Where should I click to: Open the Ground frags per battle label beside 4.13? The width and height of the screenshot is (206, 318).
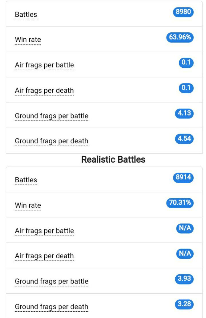click(x=51, y=116)
